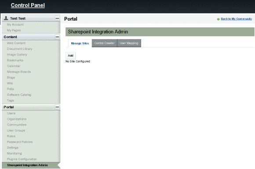Open the Wiki item
Screen dimensions: 255x169
click(x=10, y=83)
